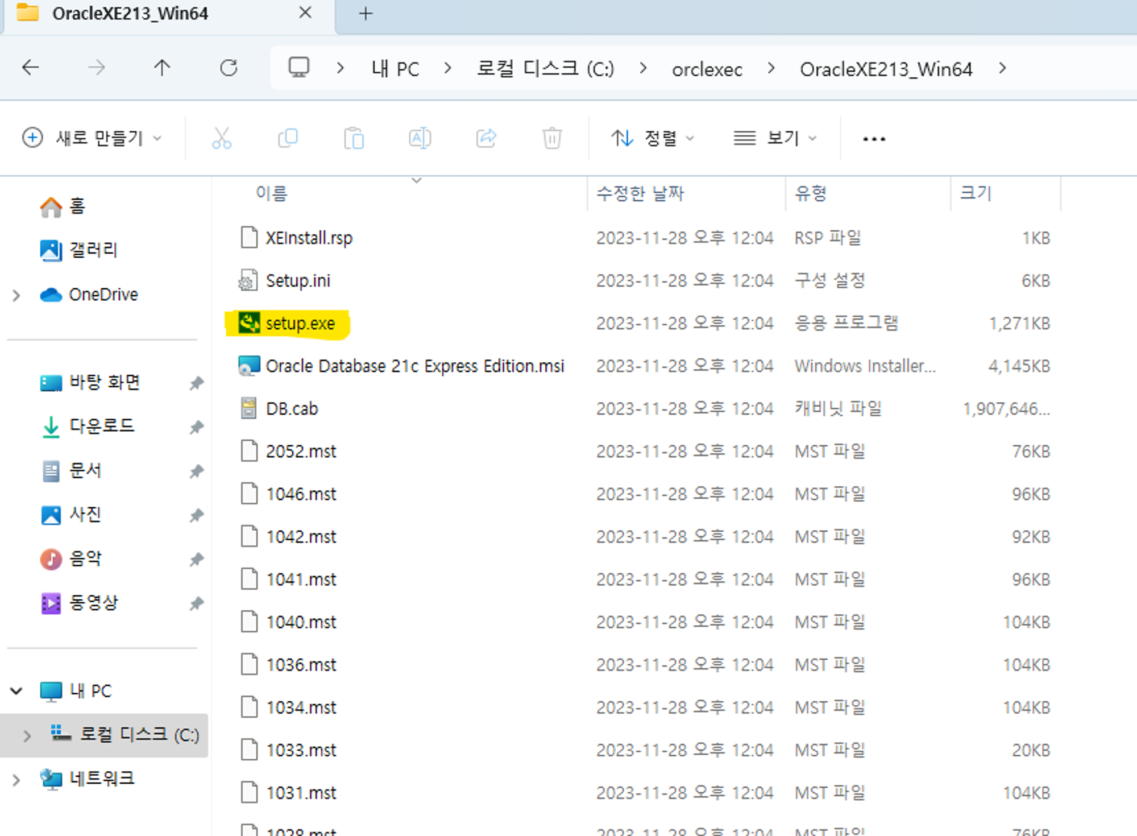
Task: Unpin Music using its pin icon
Action: [196, 560]
